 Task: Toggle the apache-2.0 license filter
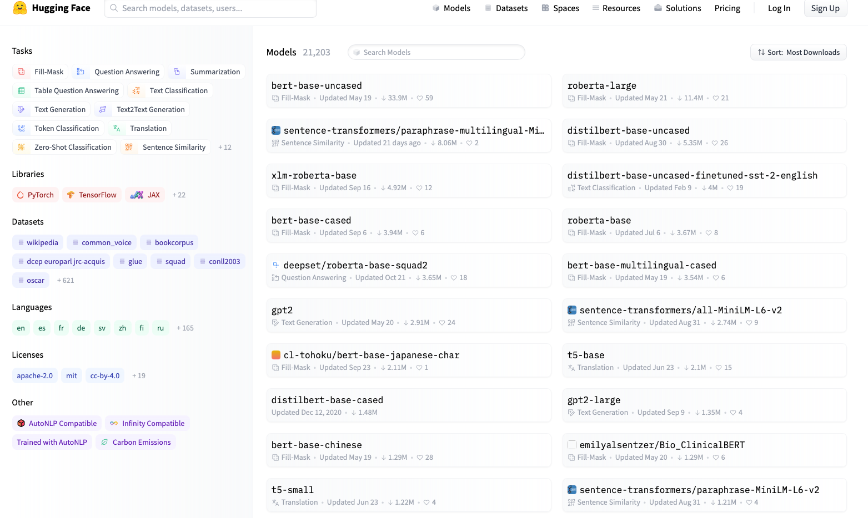[35, 375]
